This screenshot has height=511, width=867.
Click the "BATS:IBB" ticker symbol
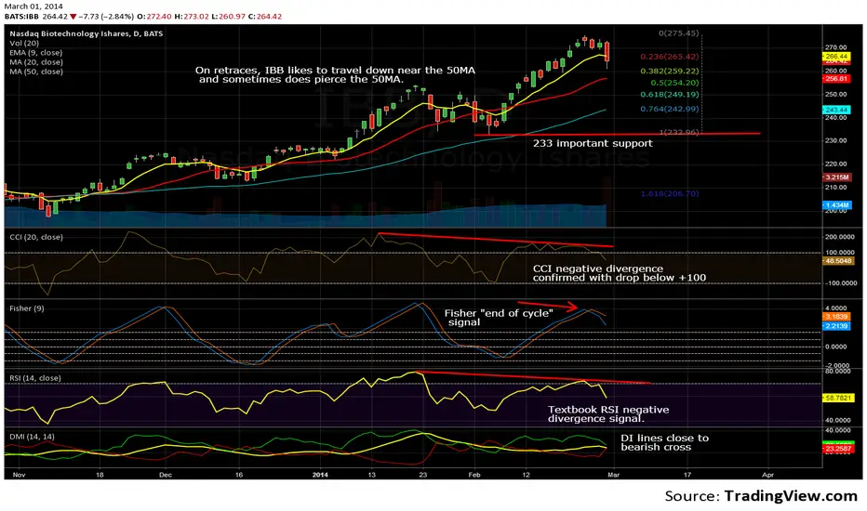pyautogui.click(x=21, y=17)
